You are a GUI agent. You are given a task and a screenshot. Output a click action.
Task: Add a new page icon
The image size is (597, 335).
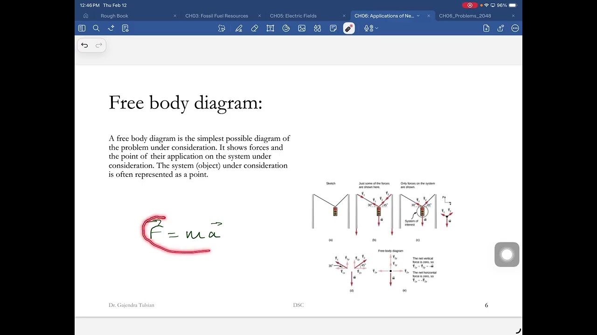[486, 28]
